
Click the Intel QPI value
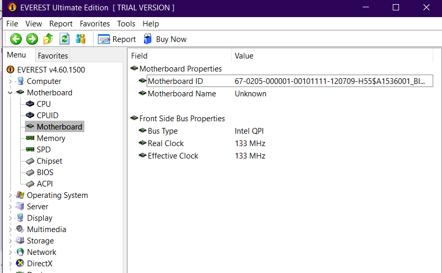coord(249,131)
